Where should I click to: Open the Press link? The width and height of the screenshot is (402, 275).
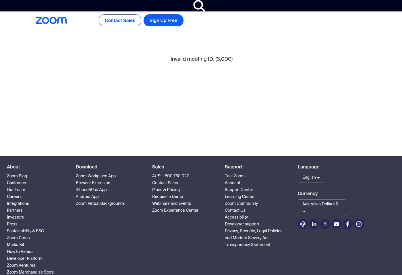pyautogui.click(x=12, y=224)
